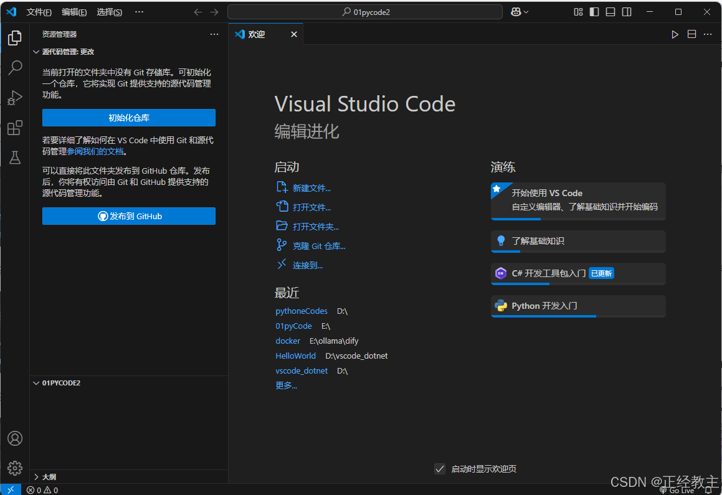Open the Explorer view in activity bar
The image size is (722, 495).
coord(15,38)
